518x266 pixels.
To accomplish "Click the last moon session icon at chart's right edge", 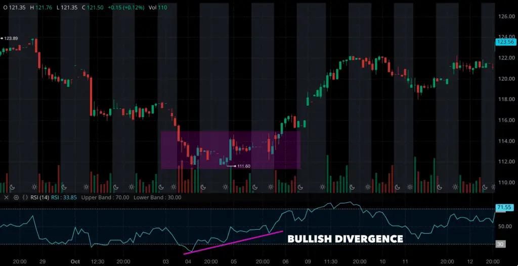I will pyautogui.click(x=485, y=187).
